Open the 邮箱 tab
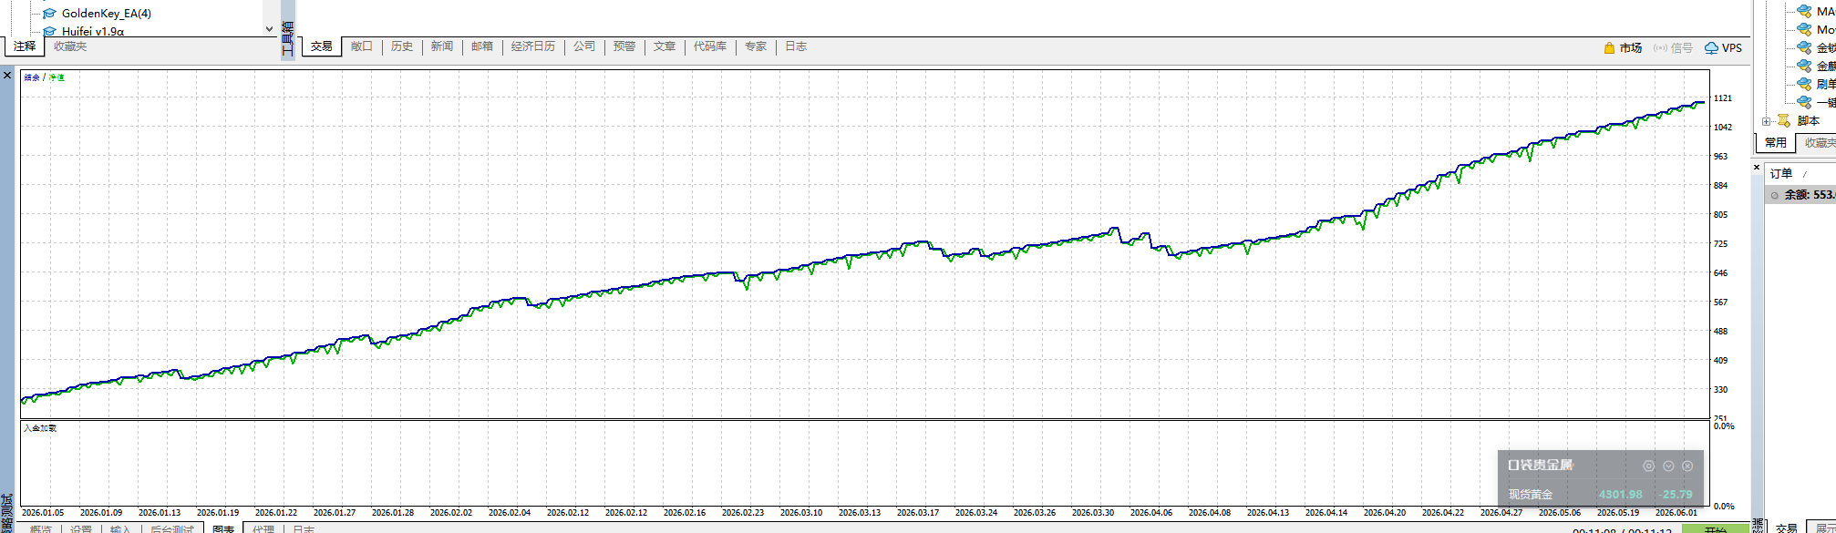The width and height of the screenshot is (1836, 533). point(482,46)
